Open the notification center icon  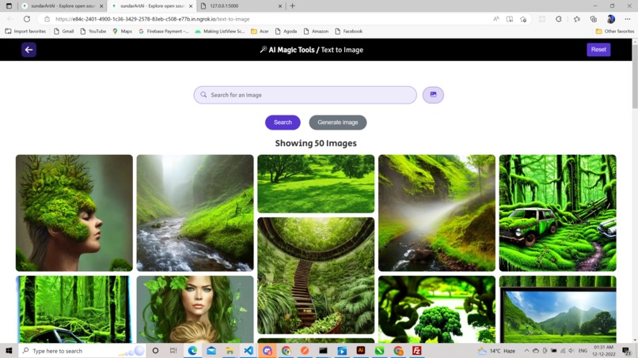(627, 351)
